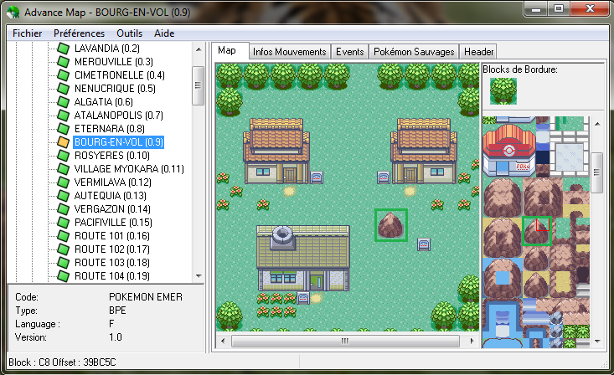Viewport: 614px width, 375px height.
Task: Click the signpost right of the map rock
Action: point(424,244)
